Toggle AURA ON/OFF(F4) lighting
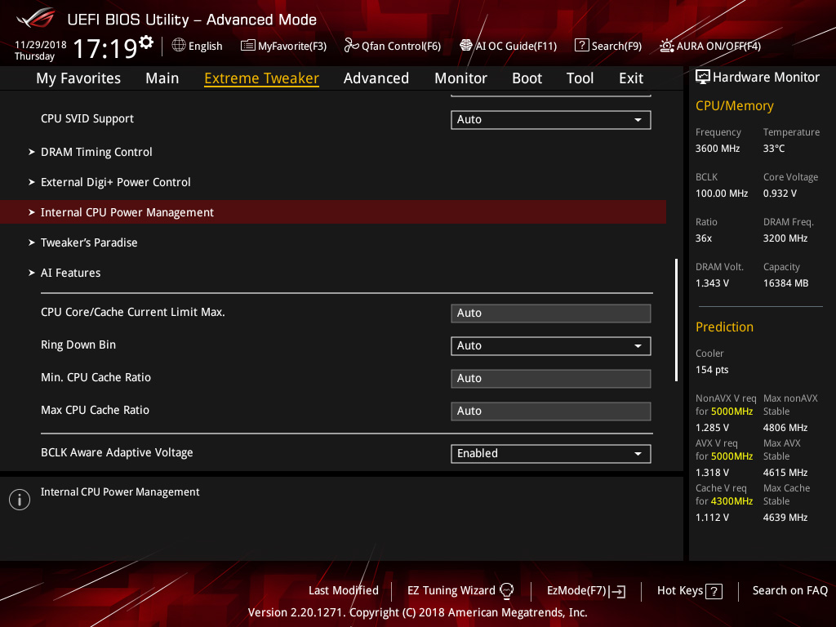The width and height of the screenshot is (836, 627). 667,46
